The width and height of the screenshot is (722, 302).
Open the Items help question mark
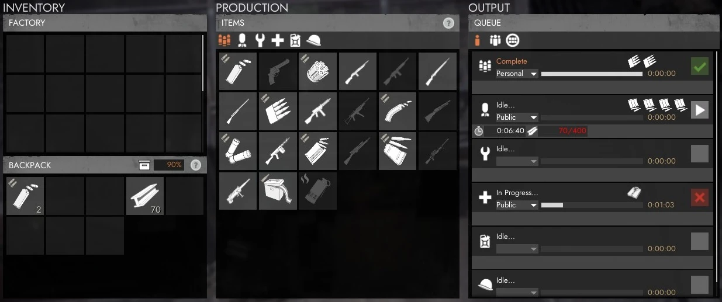coord(448,23)
